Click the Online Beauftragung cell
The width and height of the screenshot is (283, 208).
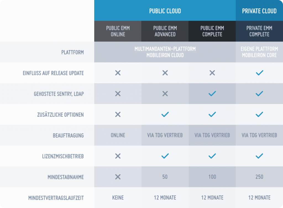pyautogui.click(x=118, y=135)
